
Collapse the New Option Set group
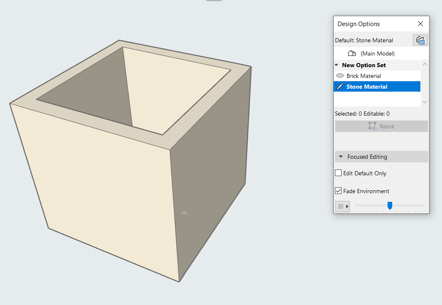[337, 65]
